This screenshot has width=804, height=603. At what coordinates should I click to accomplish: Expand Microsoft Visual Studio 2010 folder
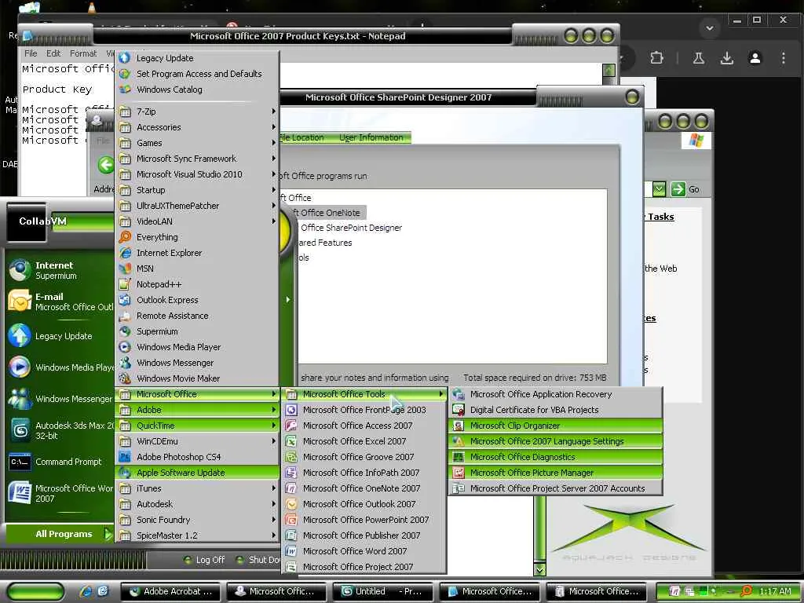[197, 174]
